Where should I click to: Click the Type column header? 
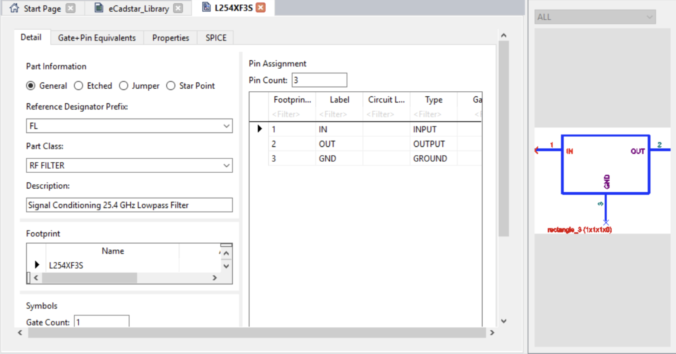(x=434, y=100)
